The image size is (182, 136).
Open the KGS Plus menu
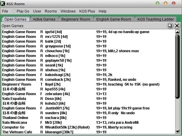click(x=87, y=11)
